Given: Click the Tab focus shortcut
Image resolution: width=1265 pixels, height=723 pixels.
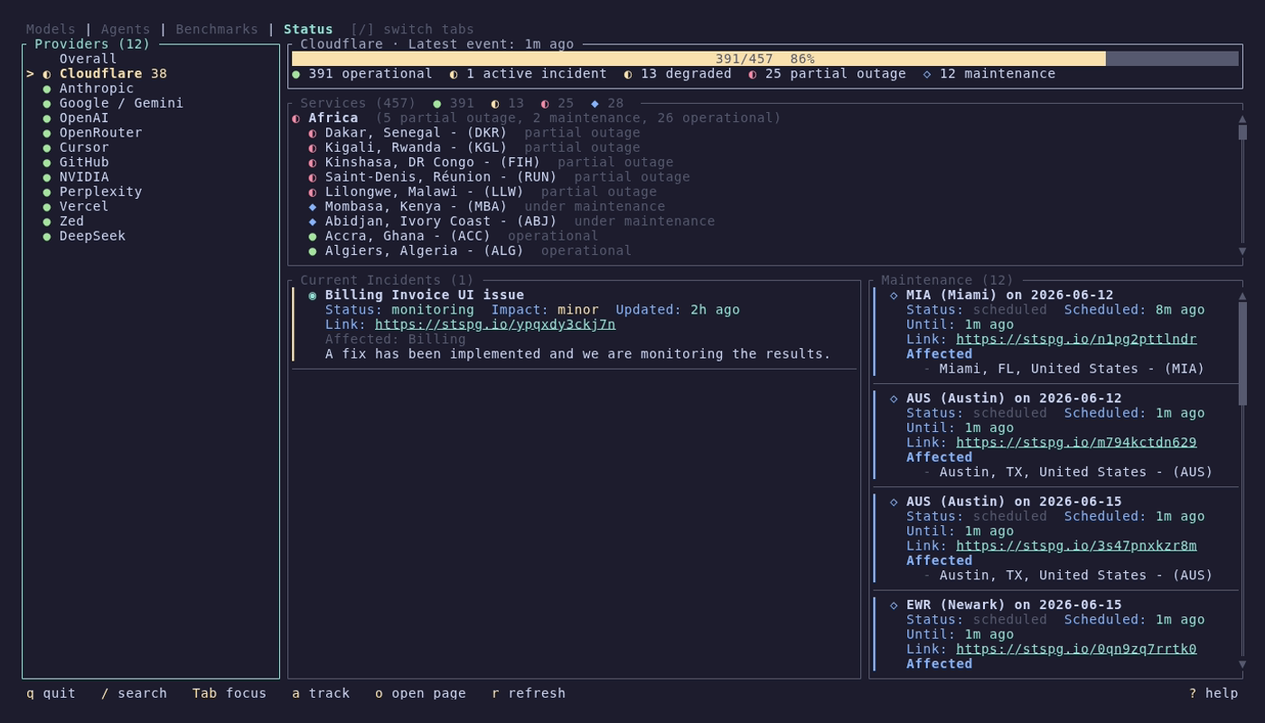Looking at the screenshot, I should 230,693.
